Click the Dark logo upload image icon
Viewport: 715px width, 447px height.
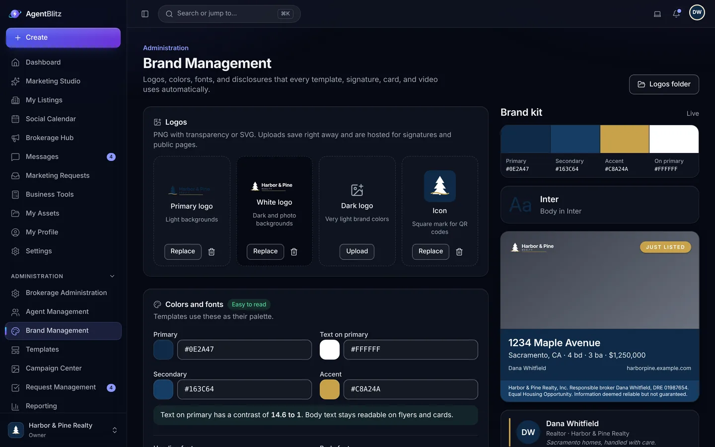[357, 190]
